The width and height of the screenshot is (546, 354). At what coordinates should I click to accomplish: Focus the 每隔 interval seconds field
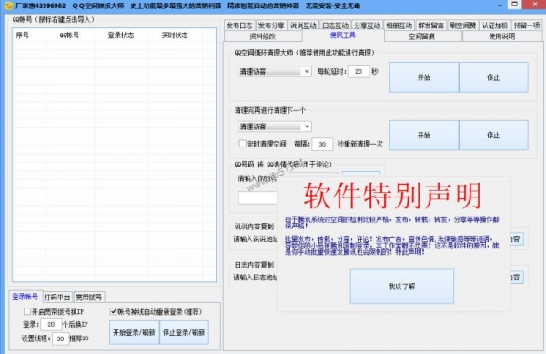pos(322,144)
